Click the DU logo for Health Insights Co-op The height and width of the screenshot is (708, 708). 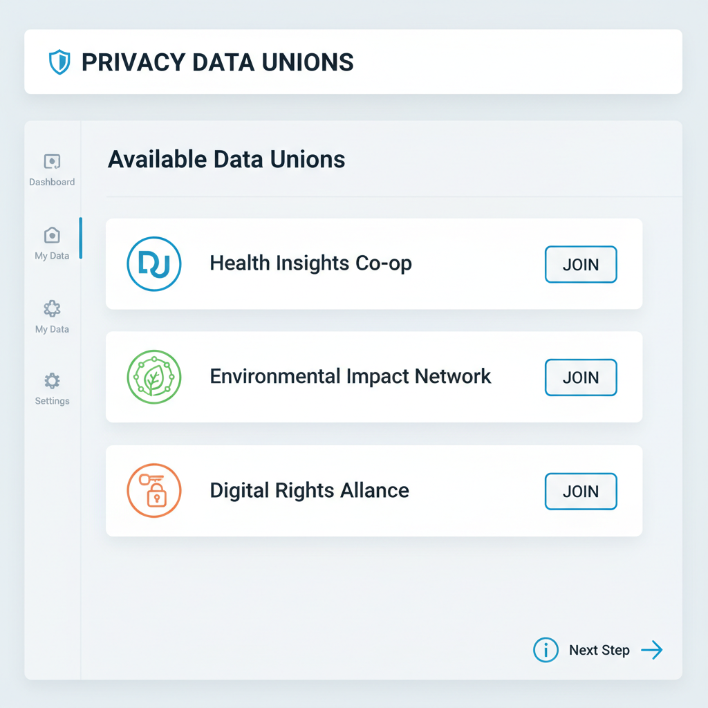pyautogui.click(x=153, y=263)
